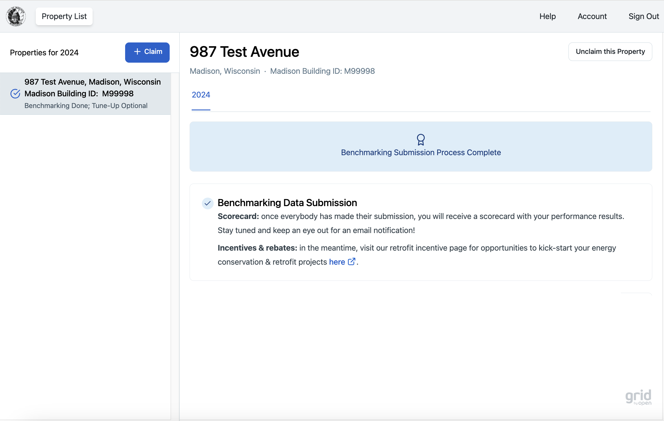Screen dimensions: 664x421
Task: Click Unclaim this Property button
Action: point(610,52)
